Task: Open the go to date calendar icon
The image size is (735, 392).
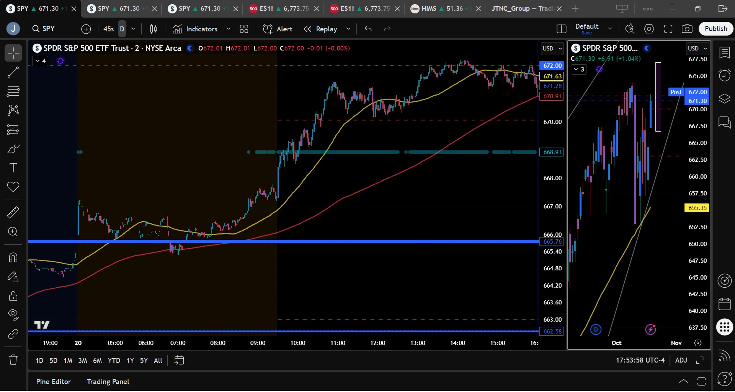Action: 179,361
